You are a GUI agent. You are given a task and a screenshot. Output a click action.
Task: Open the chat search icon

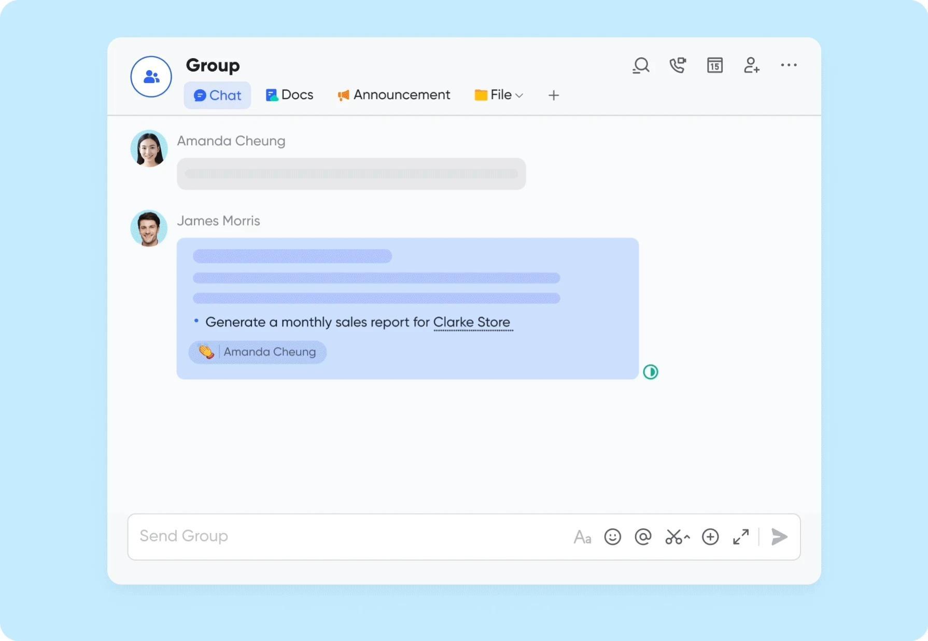pyautogui.click(x=641, y=65)
